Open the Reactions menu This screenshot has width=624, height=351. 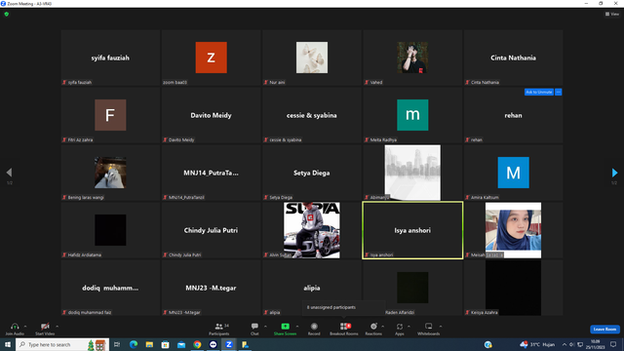coord(373,329)
